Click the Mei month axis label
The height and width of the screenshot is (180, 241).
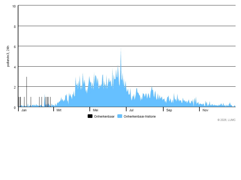click(x=95, y=110)
